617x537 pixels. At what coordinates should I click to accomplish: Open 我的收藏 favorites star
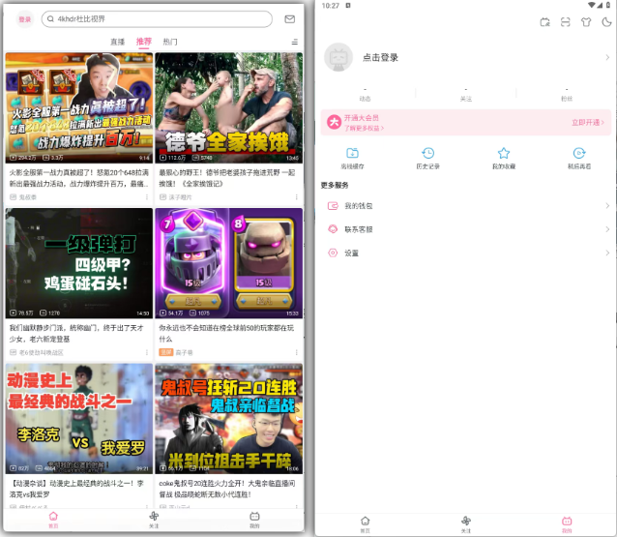(x=503, y=158)
